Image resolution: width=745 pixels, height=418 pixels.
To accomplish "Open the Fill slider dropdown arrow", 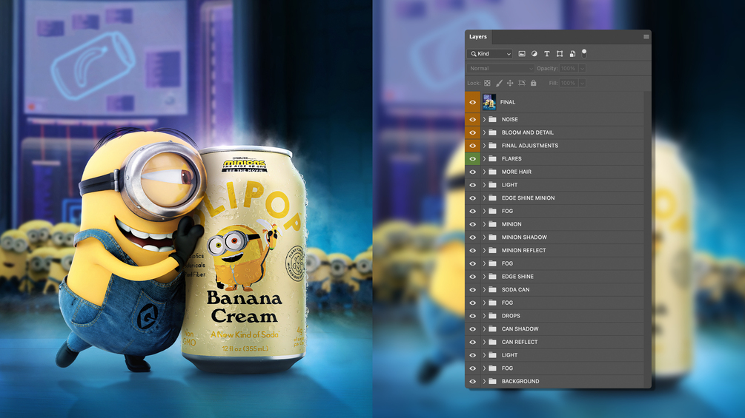I will coord(582,83).
